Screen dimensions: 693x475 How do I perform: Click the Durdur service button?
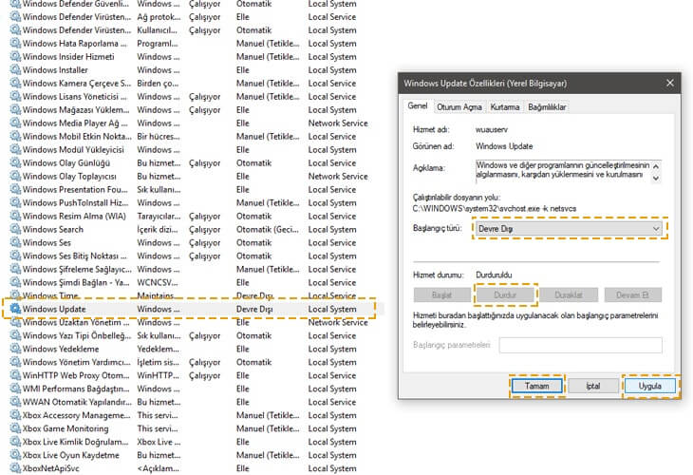(x=505, y=295)
